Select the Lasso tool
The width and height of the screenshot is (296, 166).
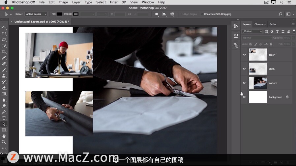tap(4, 40)
